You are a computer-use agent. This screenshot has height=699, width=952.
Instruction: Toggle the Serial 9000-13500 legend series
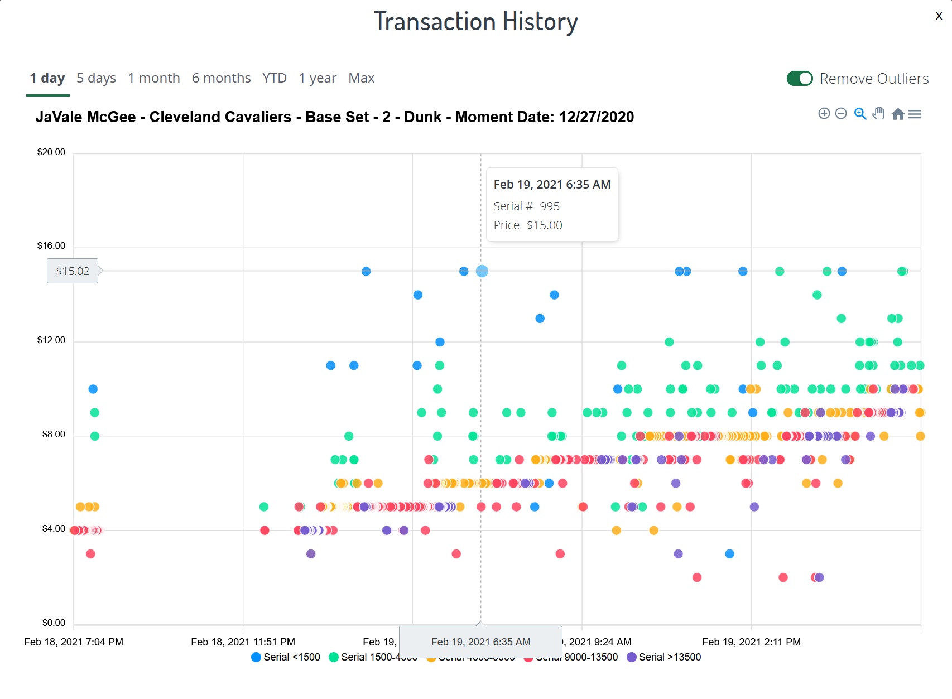[x=571, y=657]
